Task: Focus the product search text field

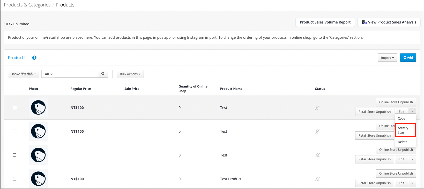Action: (77, 74)
